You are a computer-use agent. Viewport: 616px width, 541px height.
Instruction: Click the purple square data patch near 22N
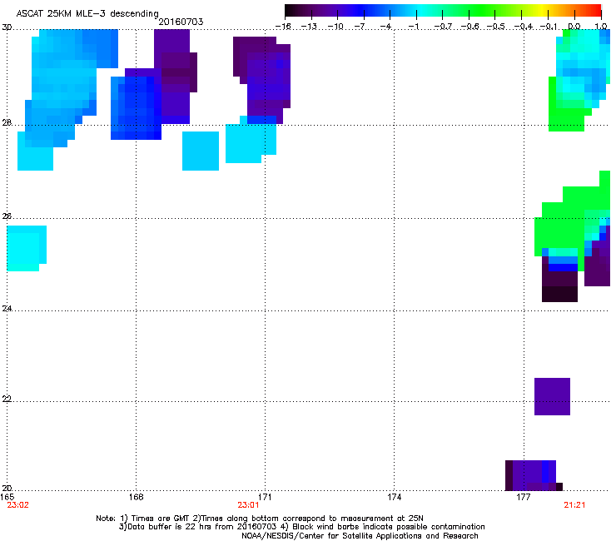[x=552, y=396]
